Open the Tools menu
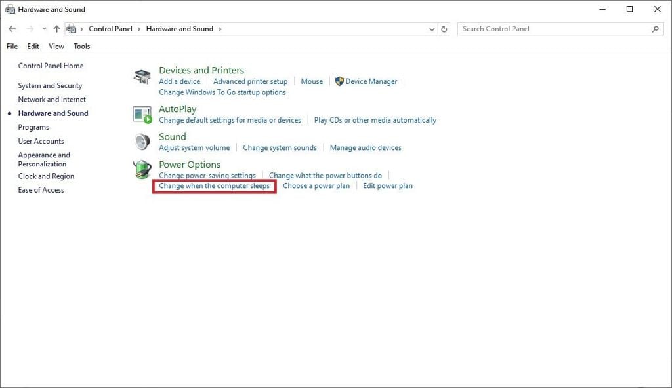The image size is (672, 388). (x=82, y=47)
